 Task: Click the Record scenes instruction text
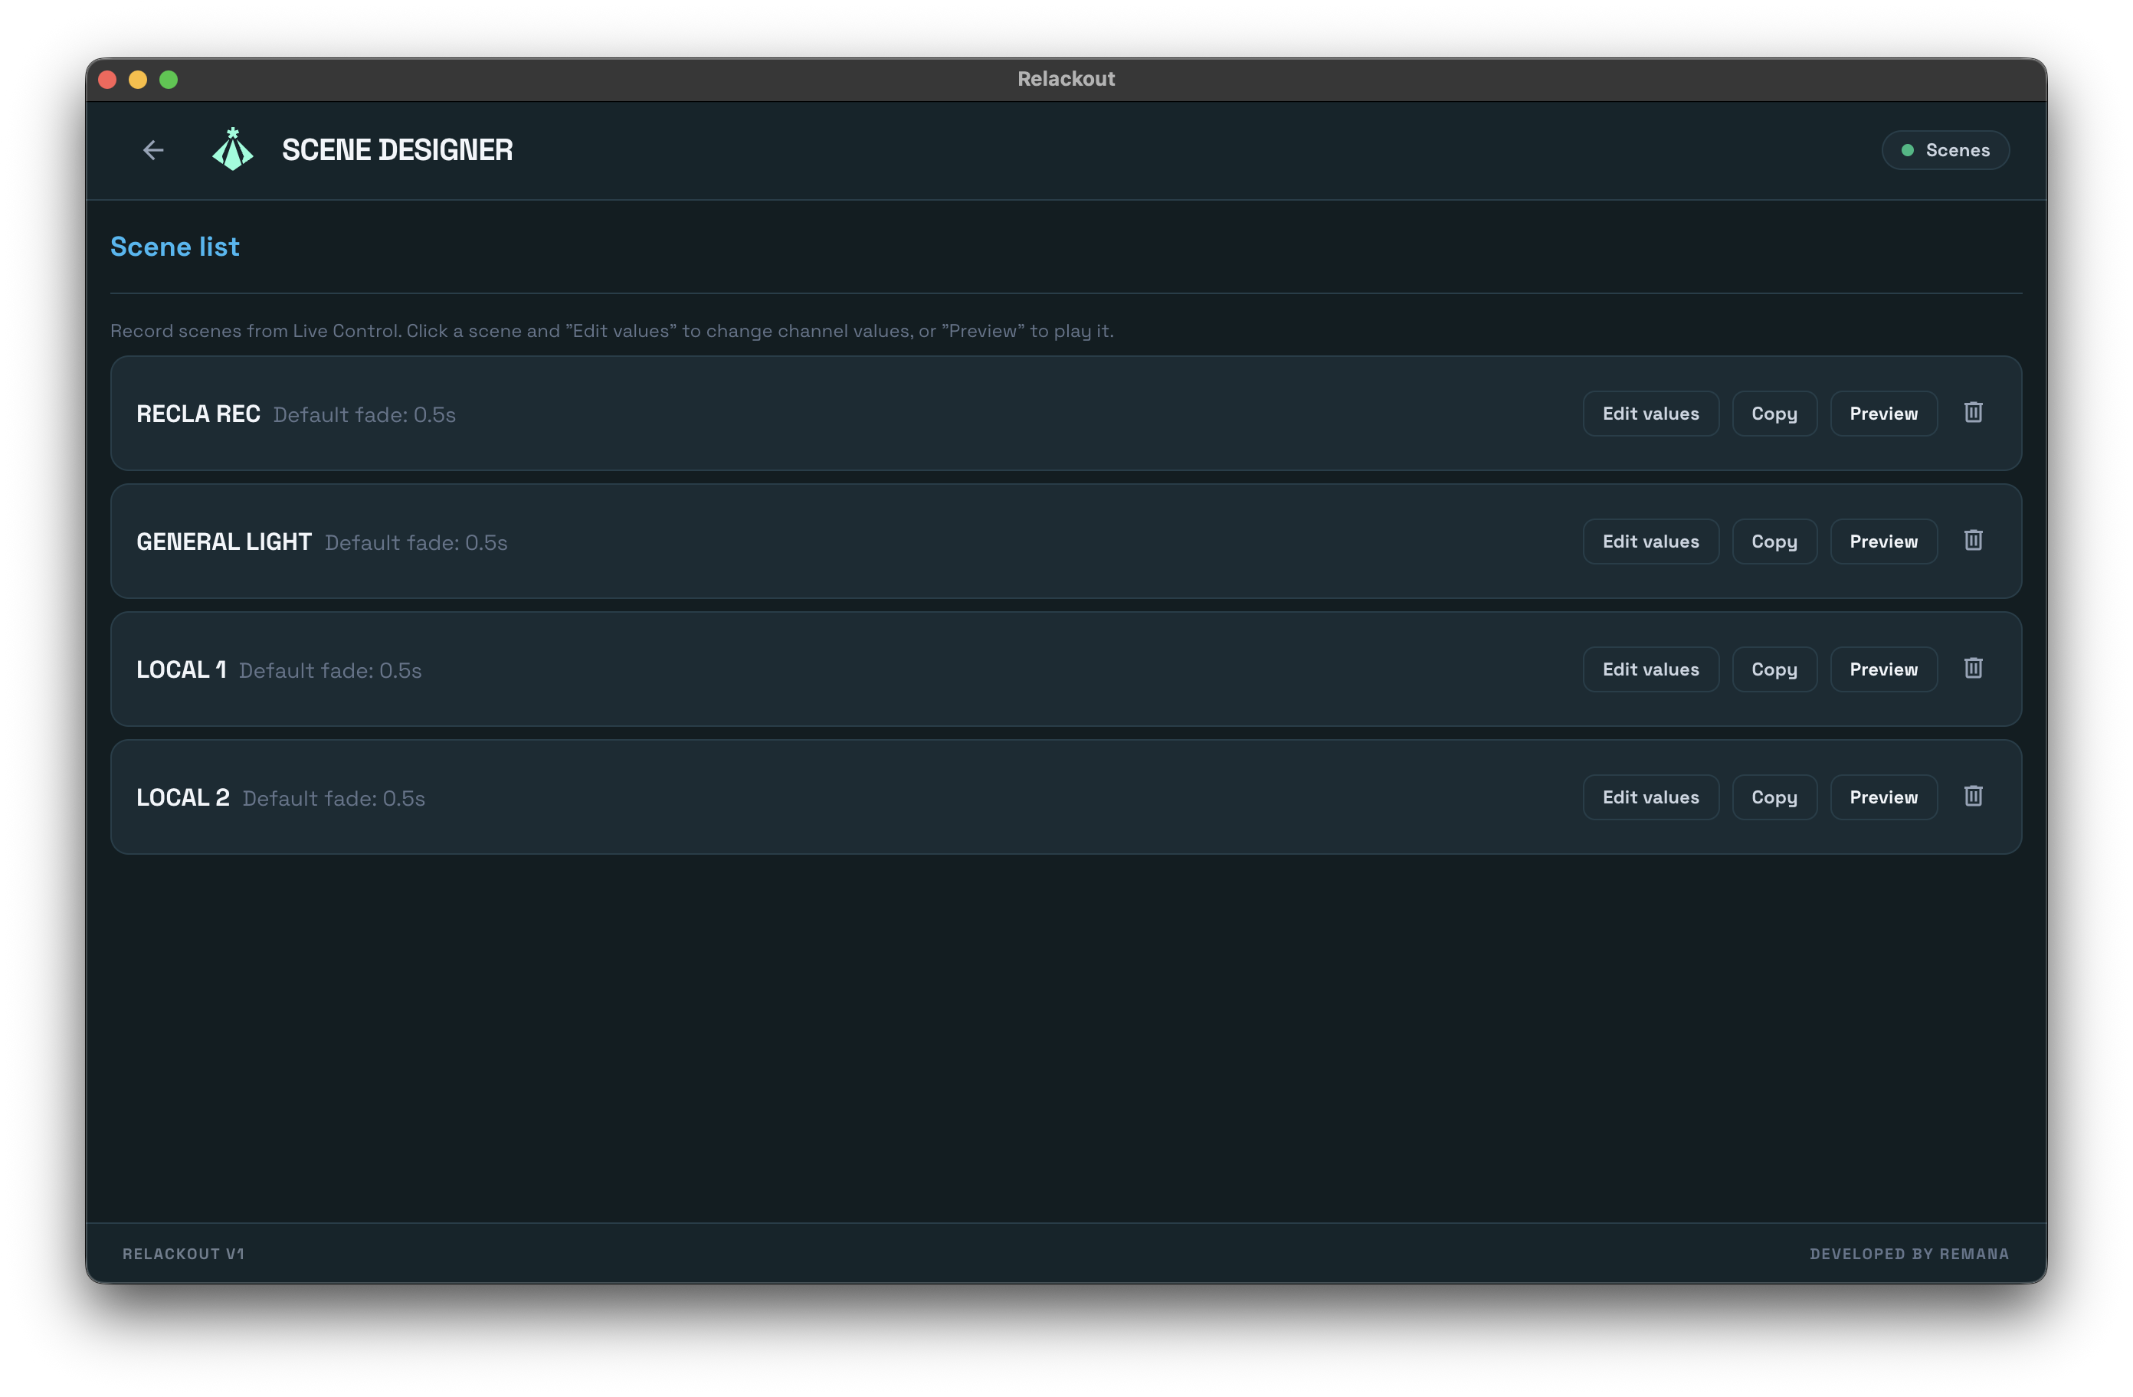point(612,331)
